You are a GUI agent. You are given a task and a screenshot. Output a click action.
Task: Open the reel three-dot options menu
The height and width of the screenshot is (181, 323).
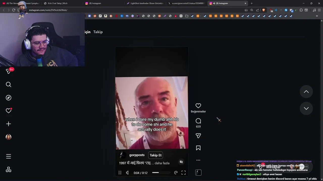click(x=198, y=160)
